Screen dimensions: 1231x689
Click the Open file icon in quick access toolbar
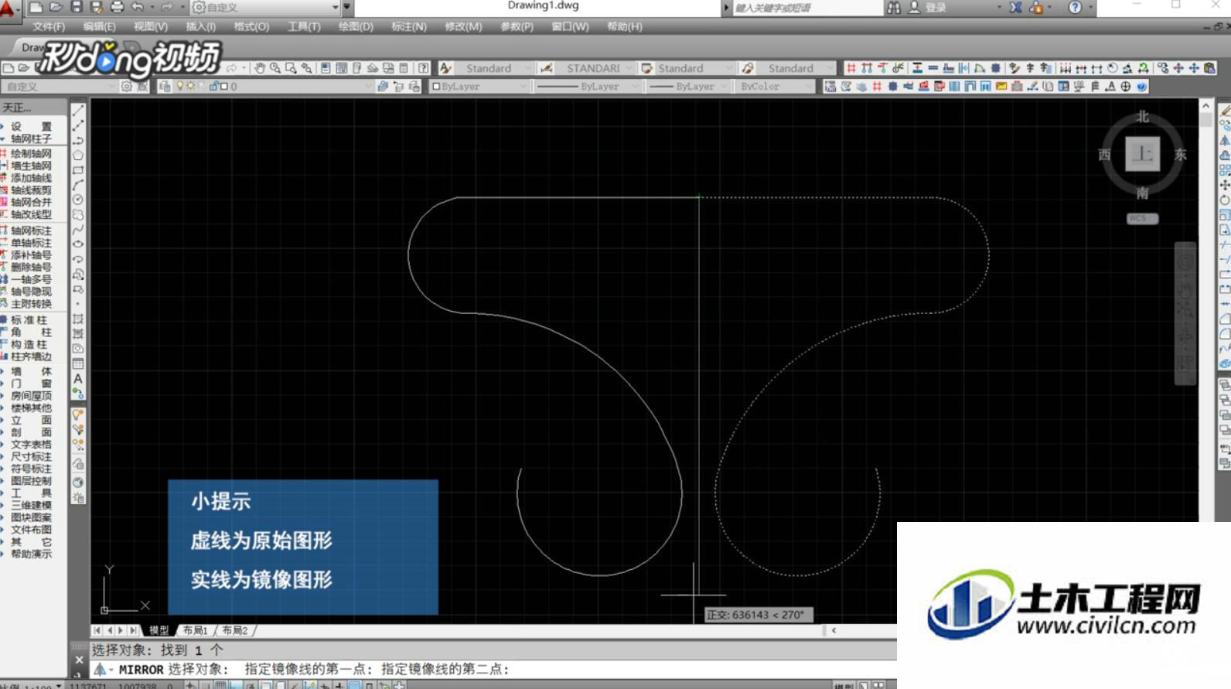coord(56,7)
